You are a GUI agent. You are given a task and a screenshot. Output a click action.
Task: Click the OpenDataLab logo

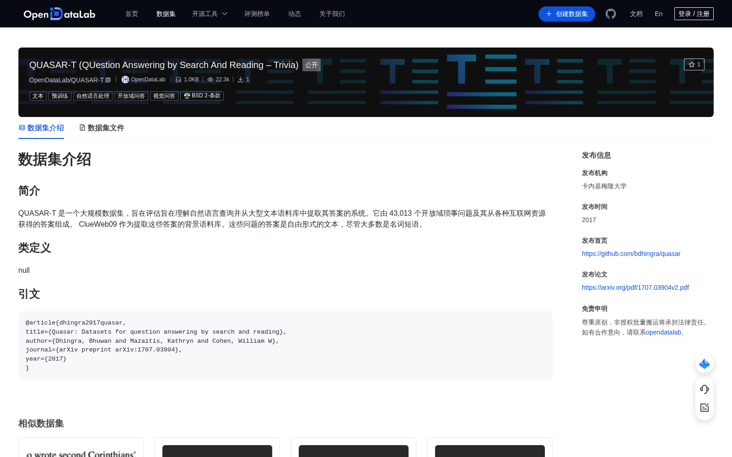[59, 14]
